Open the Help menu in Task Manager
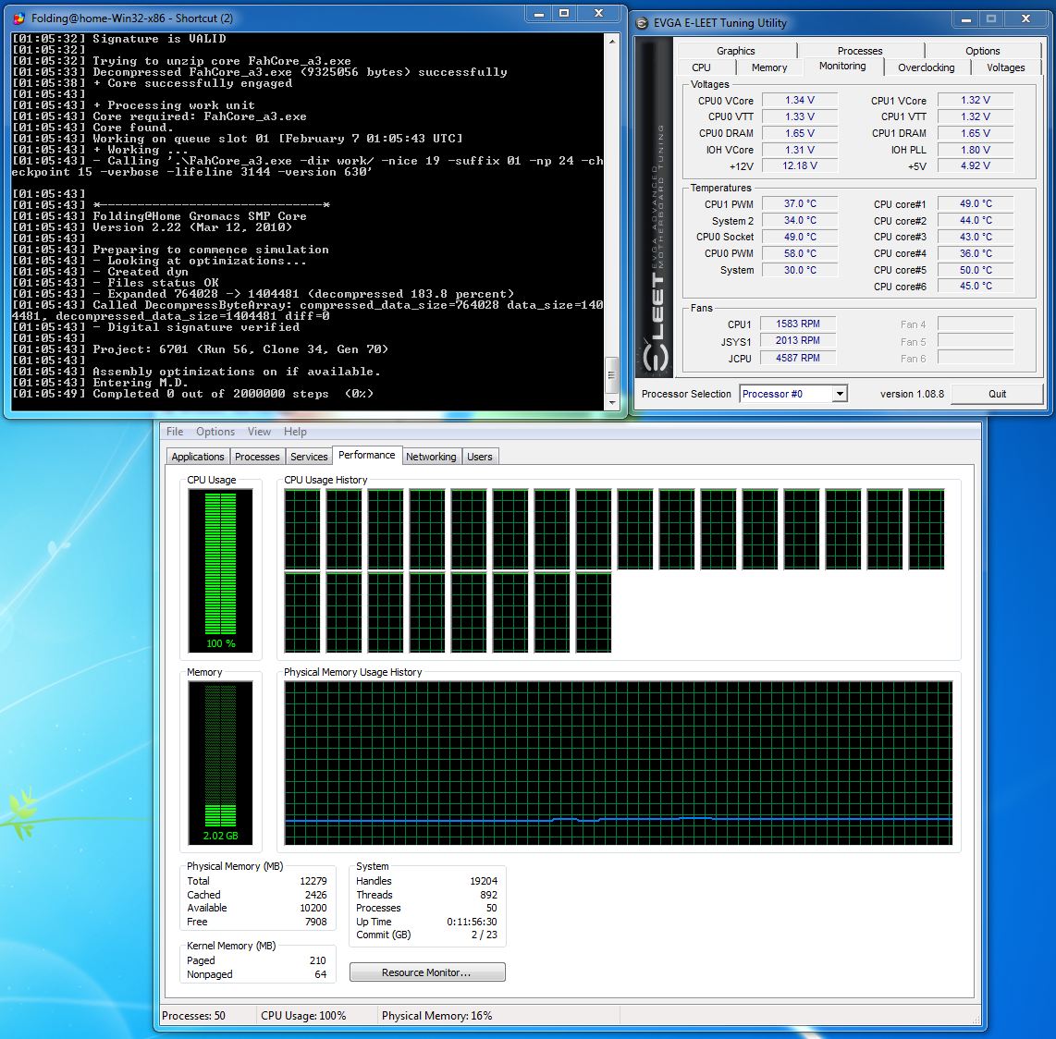The width and height of the screenshot is (1056, 1039). [295, 432]
